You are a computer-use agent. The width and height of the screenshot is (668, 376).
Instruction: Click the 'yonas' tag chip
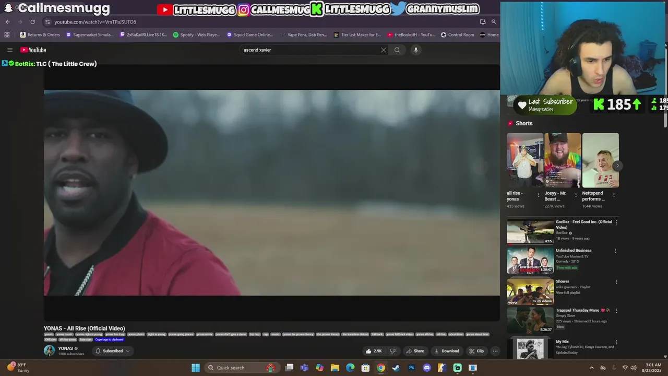(49, 334)
